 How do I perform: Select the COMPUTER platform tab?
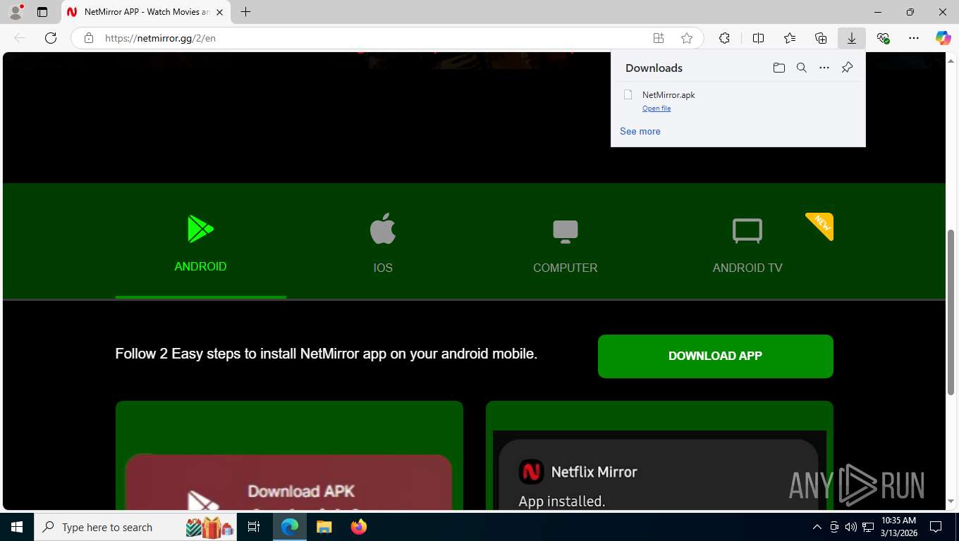pos(566,242)
